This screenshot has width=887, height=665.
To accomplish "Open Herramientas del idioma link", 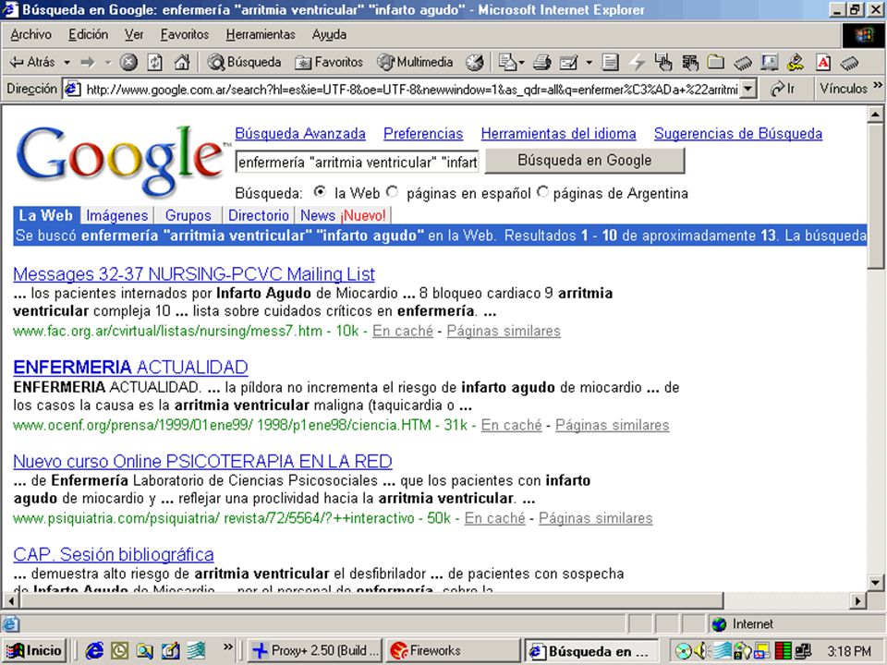I will 558,134.
